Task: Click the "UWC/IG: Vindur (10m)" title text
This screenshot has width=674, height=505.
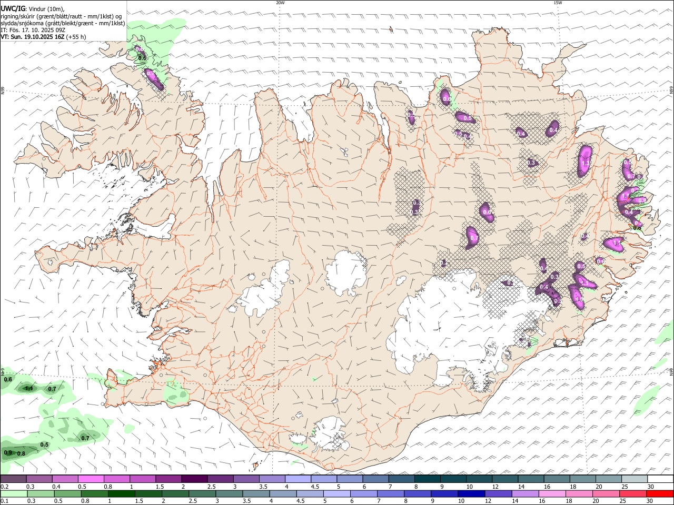Action: pyautogui.click(x=33, y=9)
